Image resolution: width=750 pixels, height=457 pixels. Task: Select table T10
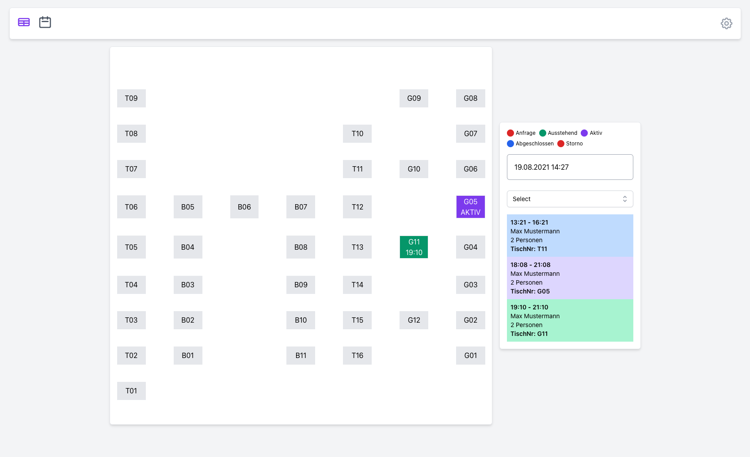click(358, 133)
